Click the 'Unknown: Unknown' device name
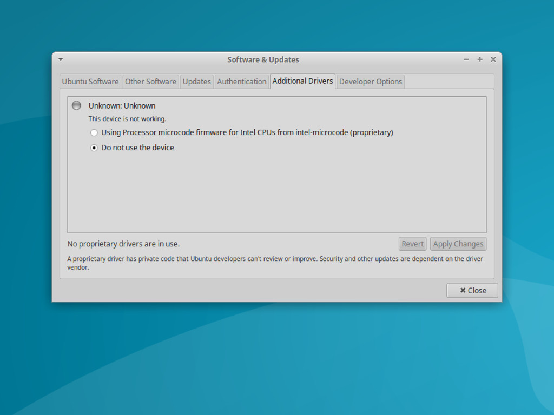 click(122, 106)
